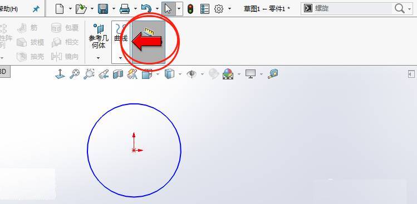Toggle Hide/Show Items eye icon
The height and width of the screenshot is (204, 417).
coord(192,74)
